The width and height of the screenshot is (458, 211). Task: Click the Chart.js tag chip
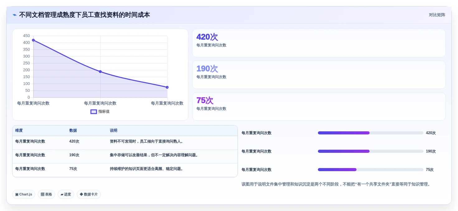[x=24, y=194]
